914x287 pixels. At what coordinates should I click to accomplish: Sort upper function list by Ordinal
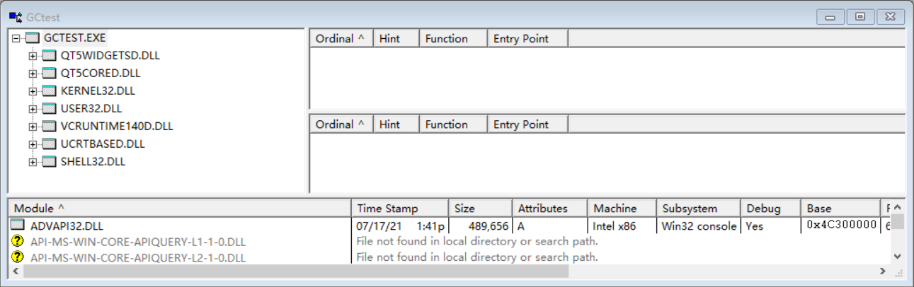click(x=341, y=39)
